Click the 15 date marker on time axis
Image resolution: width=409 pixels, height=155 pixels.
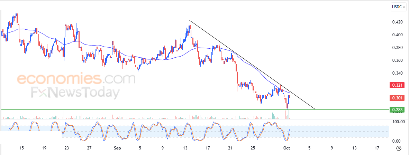tap(21, 148)
